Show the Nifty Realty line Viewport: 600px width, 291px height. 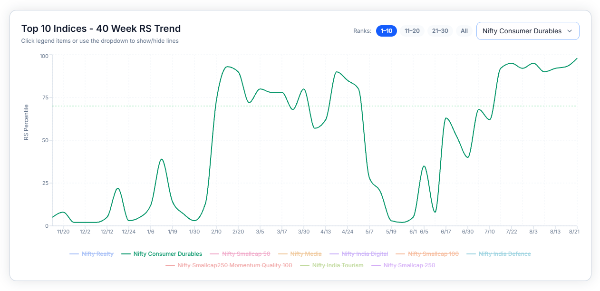(x=91, y=254)
